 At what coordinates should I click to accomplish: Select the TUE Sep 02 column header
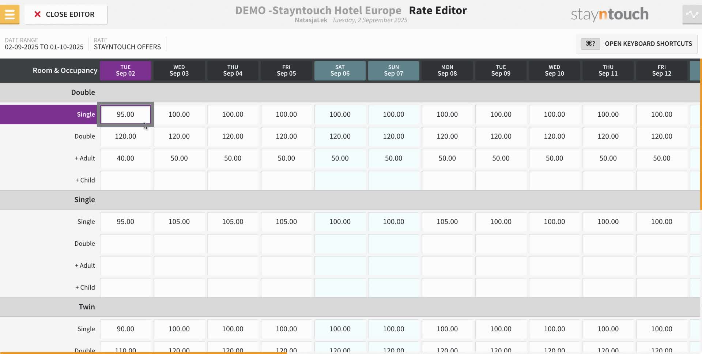click(x=125, y=70)
